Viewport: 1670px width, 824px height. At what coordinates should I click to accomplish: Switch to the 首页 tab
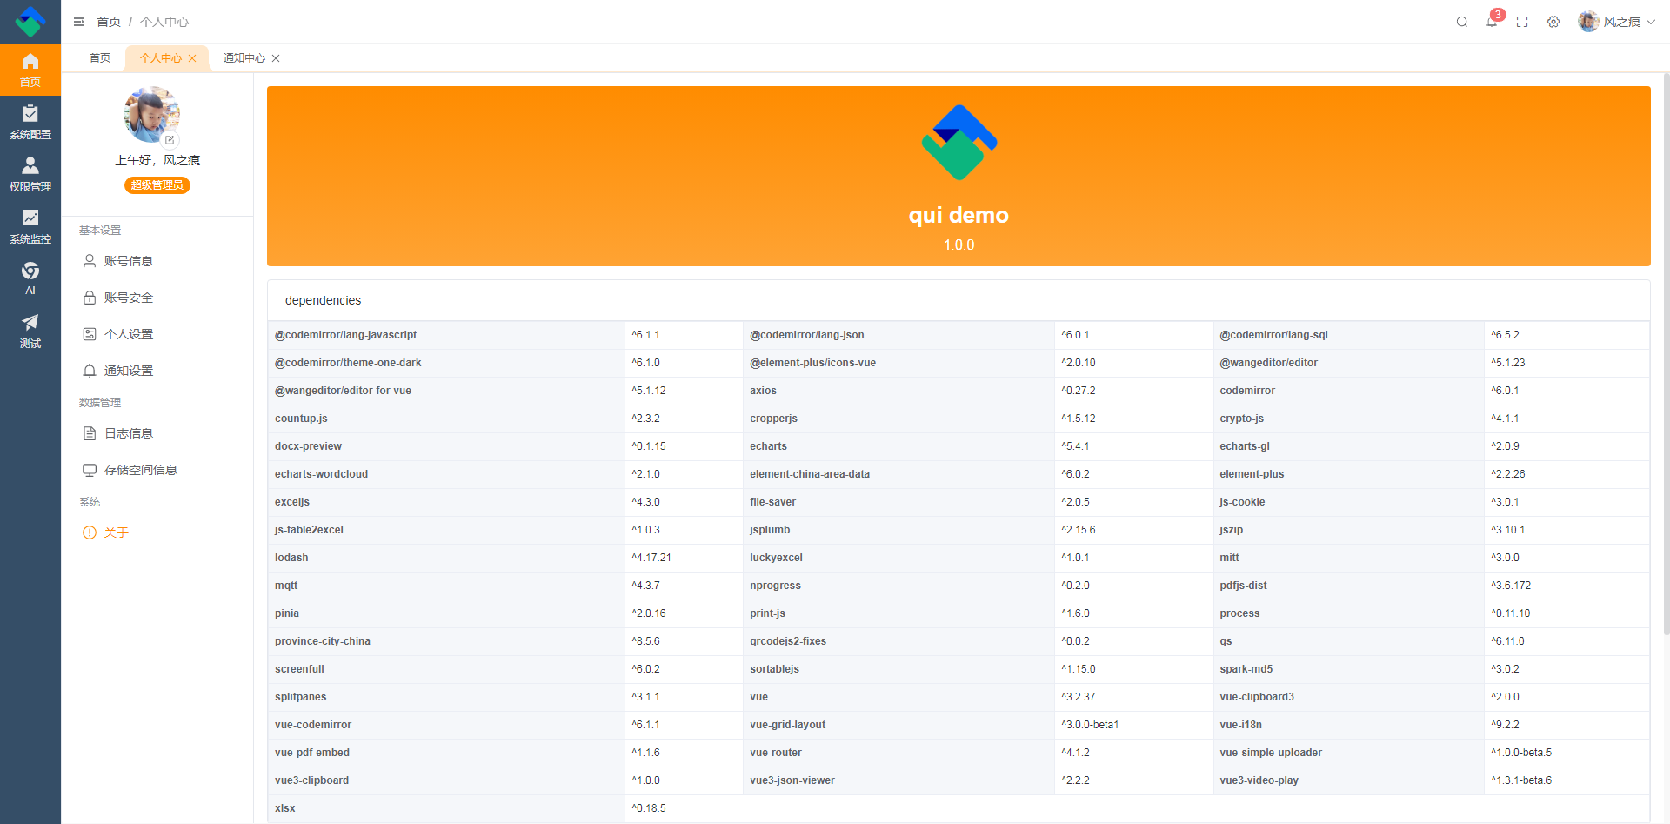point(100,58)
